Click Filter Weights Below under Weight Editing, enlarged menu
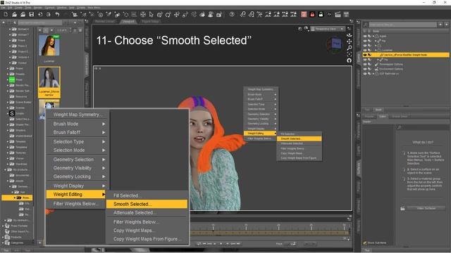The width and height of the screenshot is (451, 253). [x=147, y=222]
